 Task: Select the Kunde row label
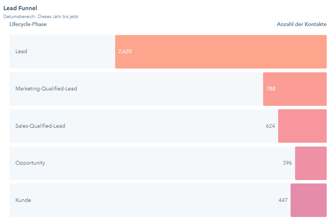pos(23,200)
